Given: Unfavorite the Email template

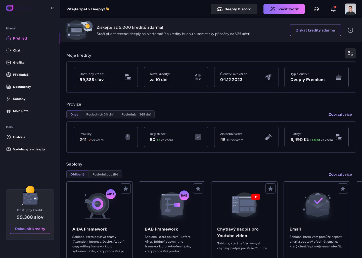Looking at the screenshot, I should click(343, 188).
